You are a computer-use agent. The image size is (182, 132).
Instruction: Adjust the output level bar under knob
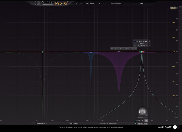tap(143, 117)
